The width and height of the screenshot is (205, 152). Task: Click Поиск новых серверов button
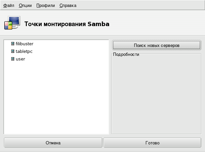coord(156,45)
